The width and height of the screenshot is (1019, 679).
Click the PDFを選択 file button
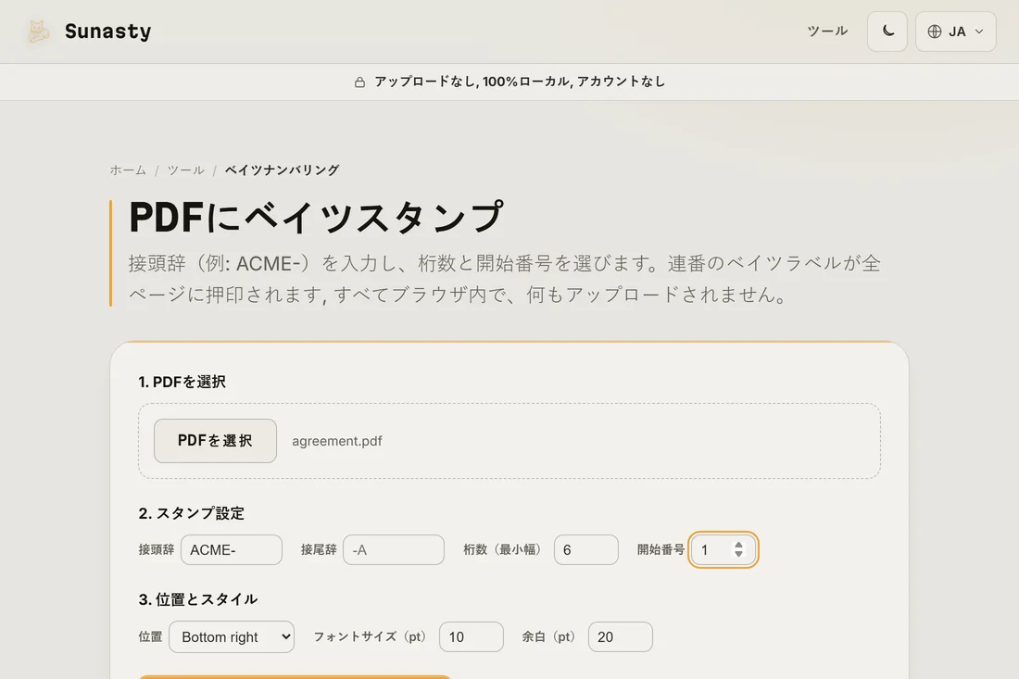[215, 441]
